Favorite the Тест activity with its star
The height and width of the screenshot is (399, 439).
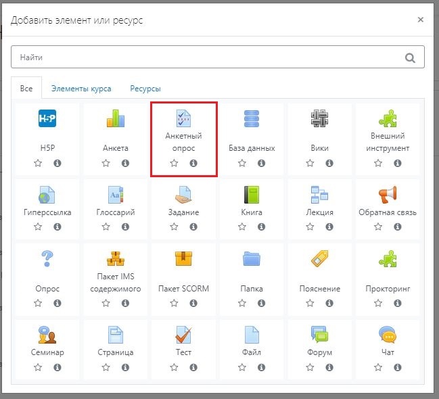tap(174, 367)
